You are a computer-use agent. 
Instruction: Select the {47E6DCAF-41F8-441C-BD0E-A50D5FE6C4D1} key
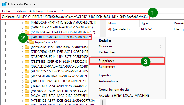coord(63,23)
